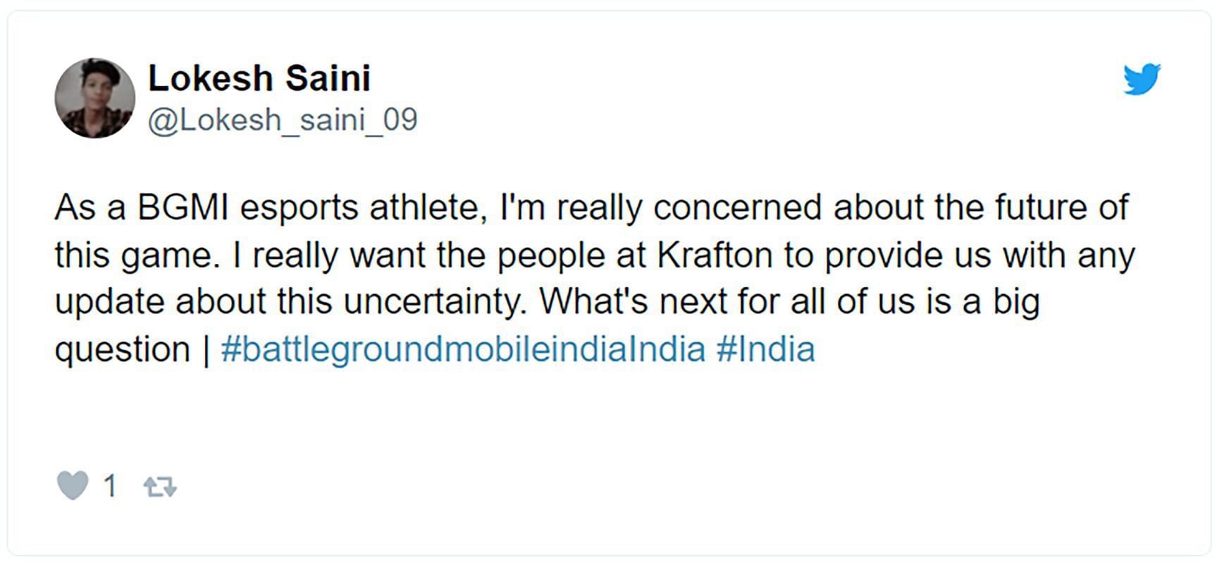
Task: Click the word "provide" in the tweet
Action: [884, 255]
